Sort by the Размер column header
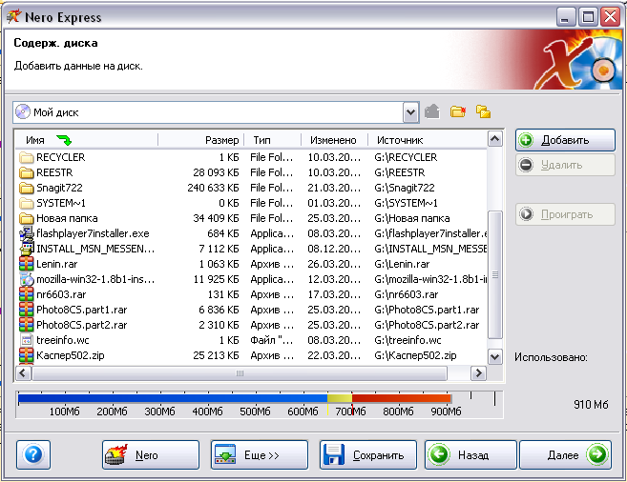This screenshot has height=482, width=627. 201,140
